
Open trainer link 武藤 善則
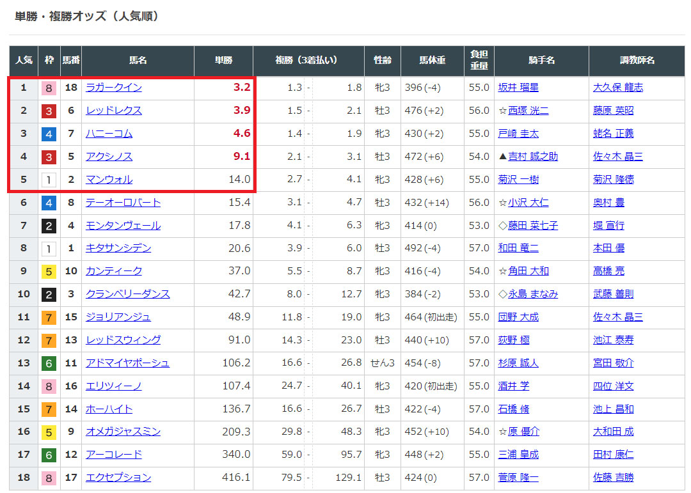(x=613, y=294)
